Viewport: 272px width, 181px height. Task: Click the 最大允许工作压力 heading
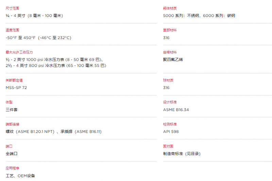19,52
